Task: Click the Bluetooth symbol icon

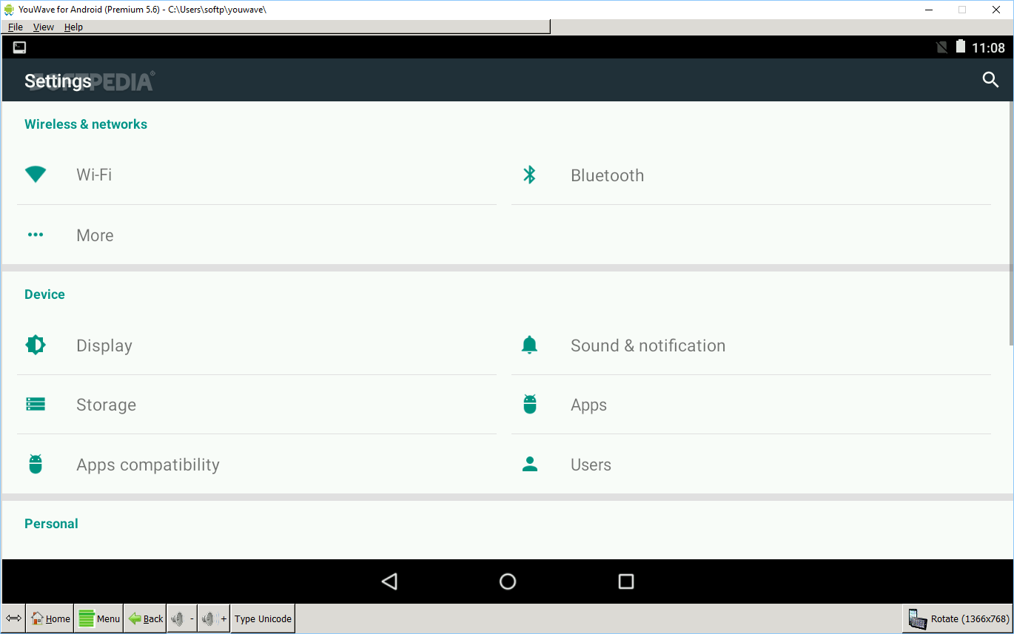Action: (529, 175)
